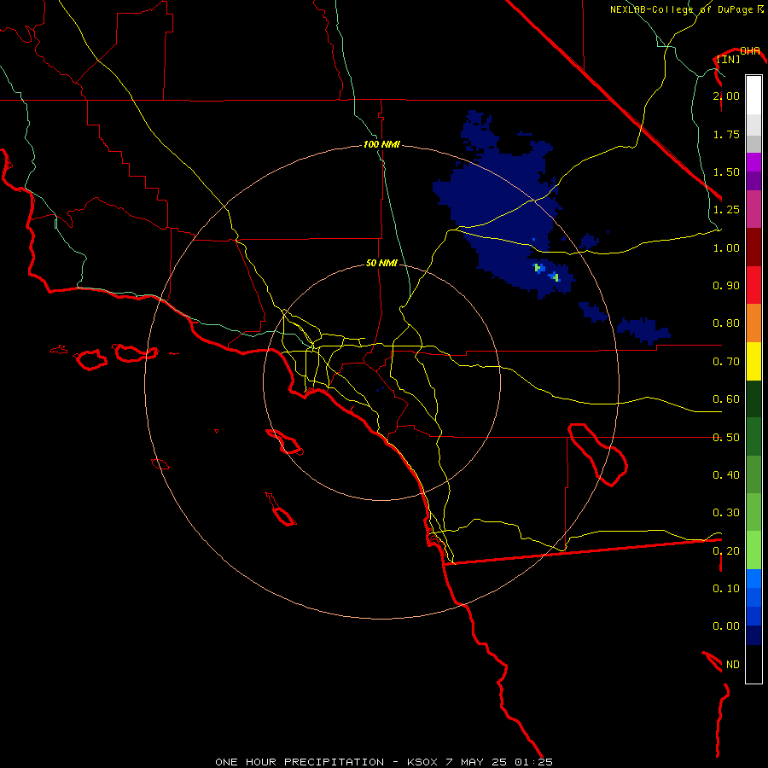Image resolution: width=768 pixels, height=768 pixels.
Task: Pick the bright red legend swatch
Action: pyautogui.click(x=753, y=285)
